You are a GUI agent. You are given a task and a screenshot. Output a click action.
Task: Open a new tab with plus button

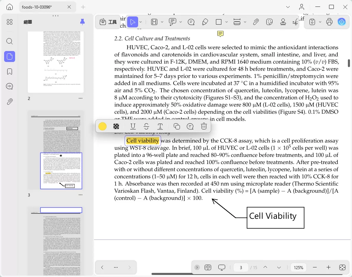coord(83,7)
